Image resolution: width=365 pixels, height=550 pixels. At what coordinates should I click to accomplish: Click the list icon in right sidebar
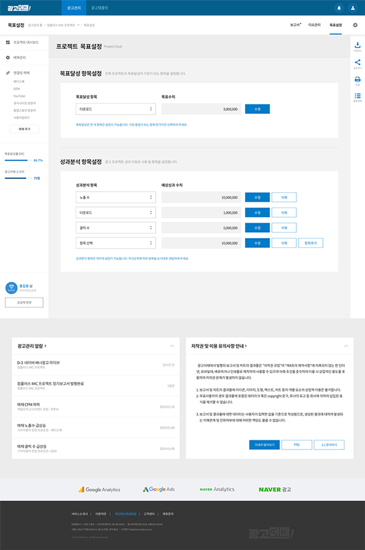357,96
